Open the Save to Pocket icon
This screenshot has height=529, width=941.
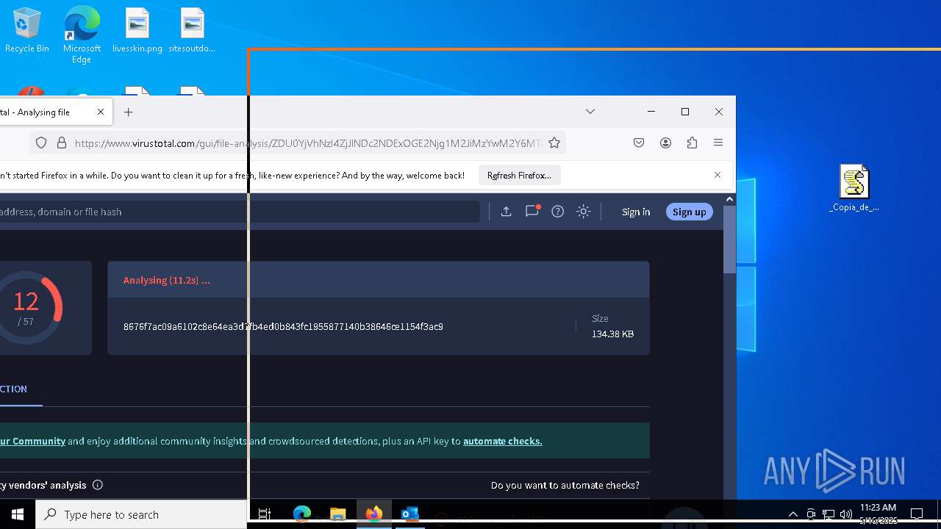click(639, 143)
